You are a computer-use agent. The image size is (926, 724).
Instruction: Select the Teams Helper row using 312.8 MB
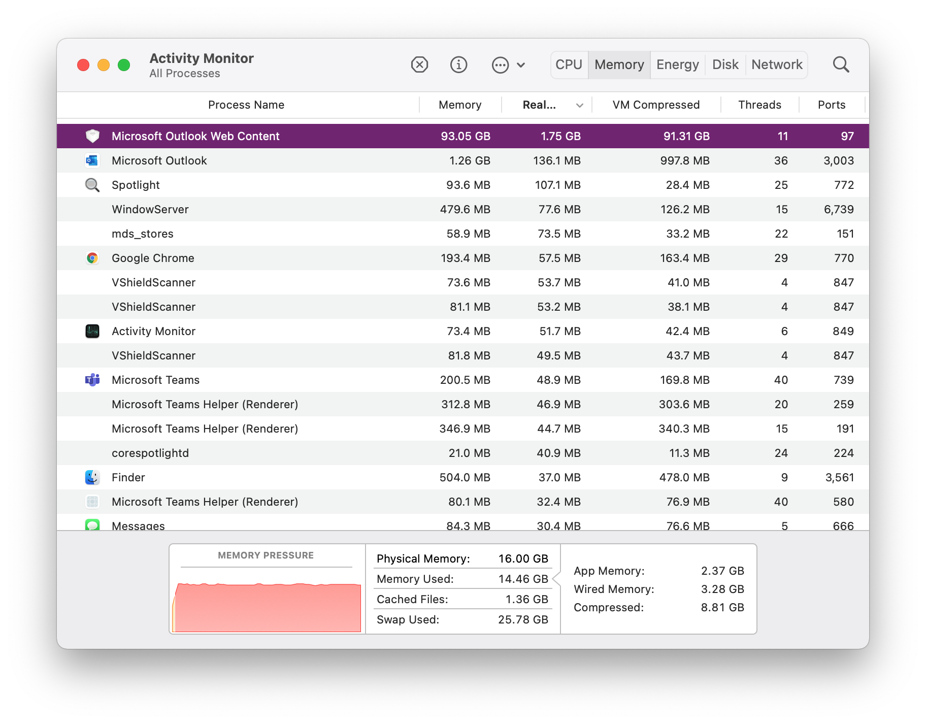463,404
